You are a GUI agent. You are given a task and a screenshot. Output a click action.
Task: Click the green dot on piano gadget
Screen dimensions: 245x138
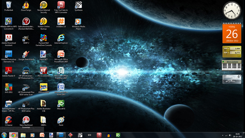pos(223,62)
